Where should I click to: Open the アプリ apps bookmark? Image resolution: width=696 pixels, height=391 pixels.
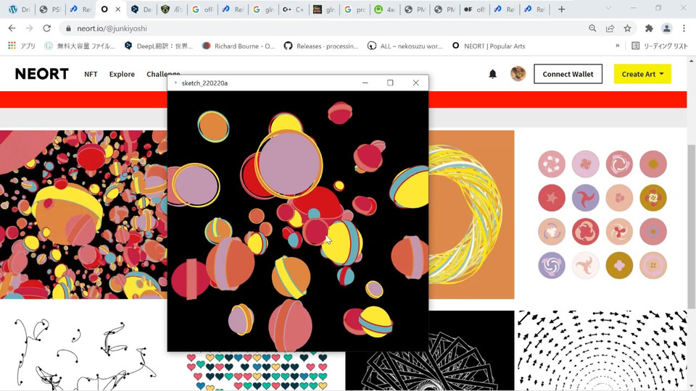[21, 46]
